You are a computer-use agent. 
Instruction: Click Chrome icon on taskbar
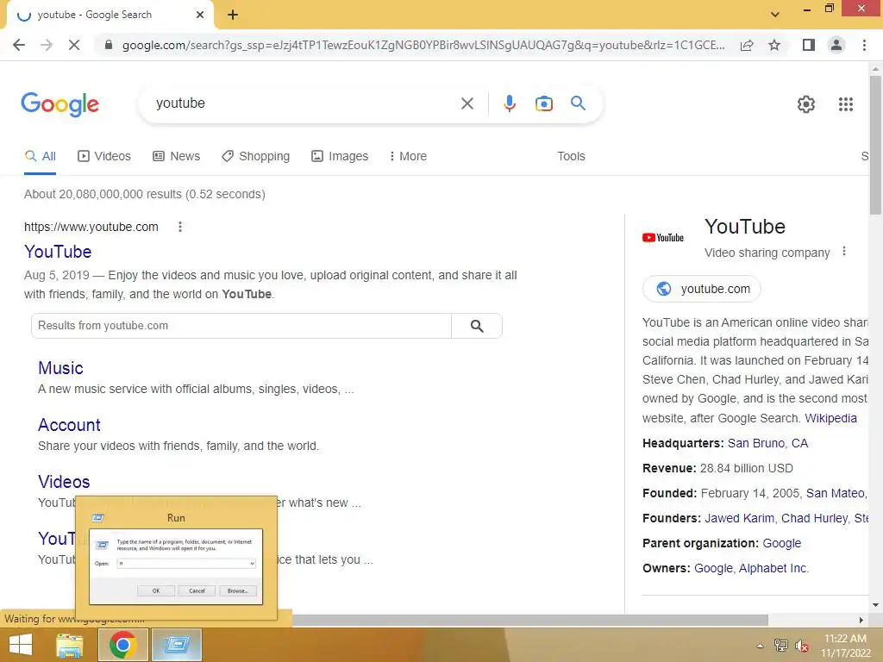pos(123,645)
